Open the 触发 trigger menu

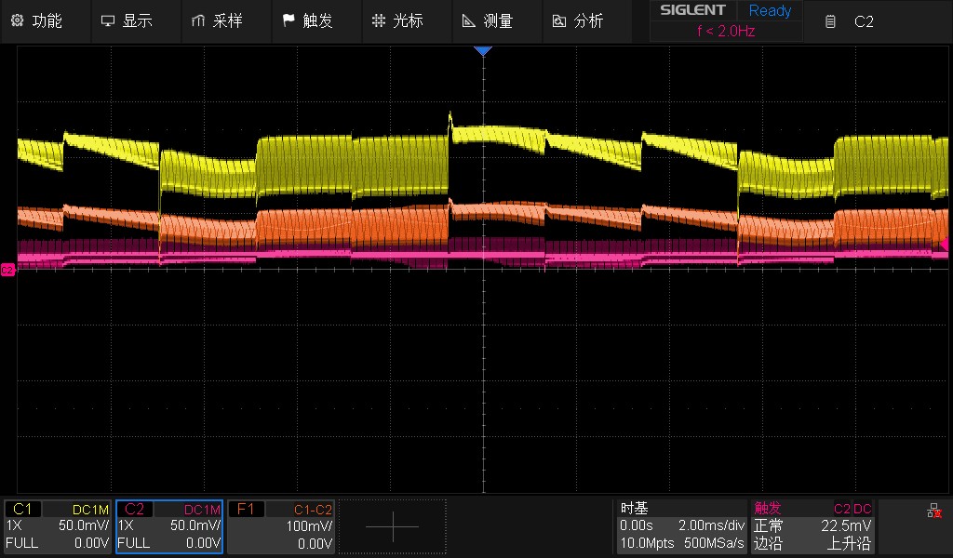coord(307,20)
